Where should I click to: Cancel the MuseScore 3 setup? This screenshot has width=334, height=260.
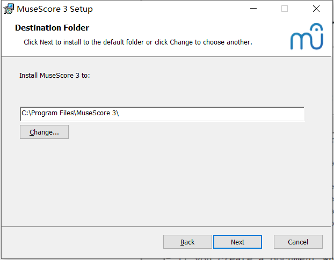click(298, 242)
